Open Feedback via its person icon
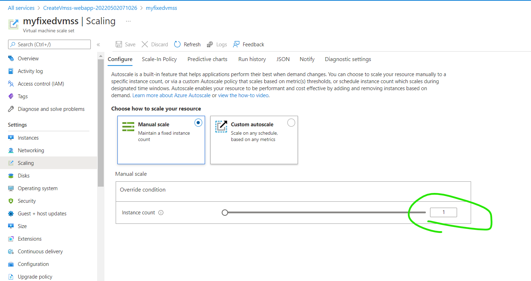 point(236,44)
